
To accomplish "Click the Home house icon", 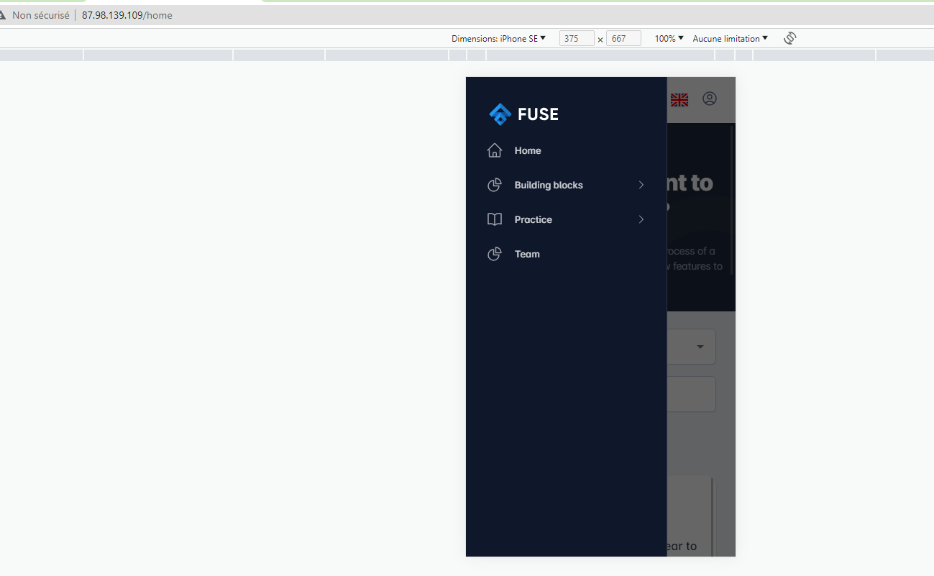I will tap(495, 150).
